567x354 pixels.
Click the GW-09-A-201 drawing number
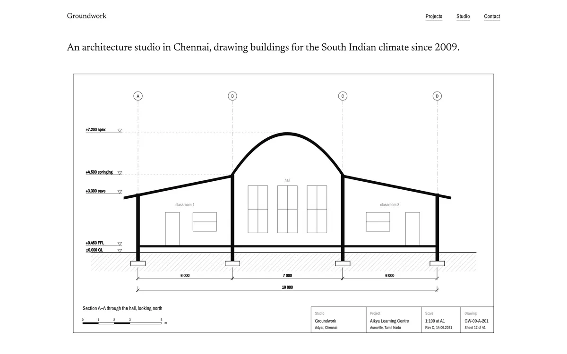[x=476, y=321]
